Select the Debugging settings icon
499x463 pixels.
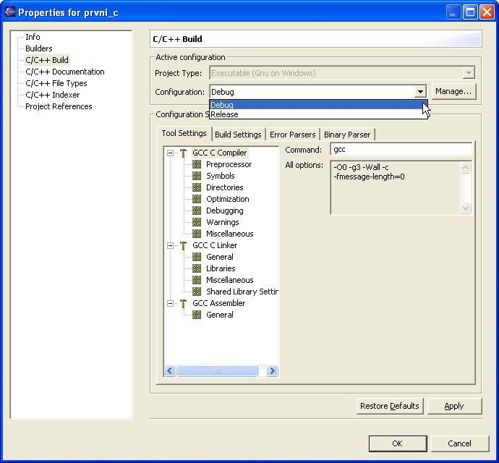coord(197,211)
